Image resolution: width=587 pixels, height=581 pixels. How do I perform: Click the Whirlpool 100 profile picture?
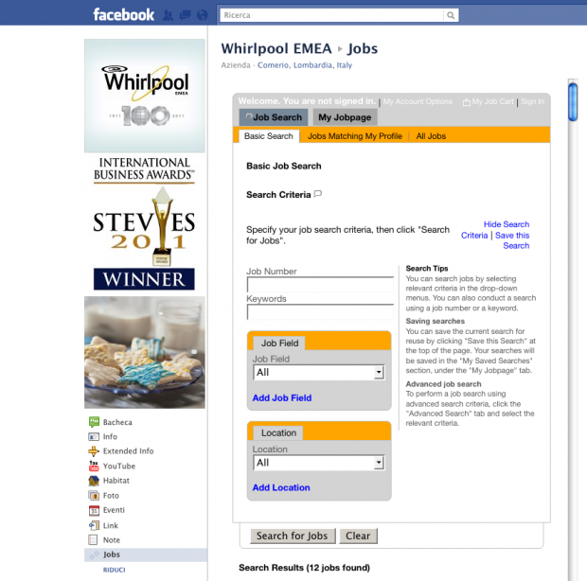(x=145, y=96)
